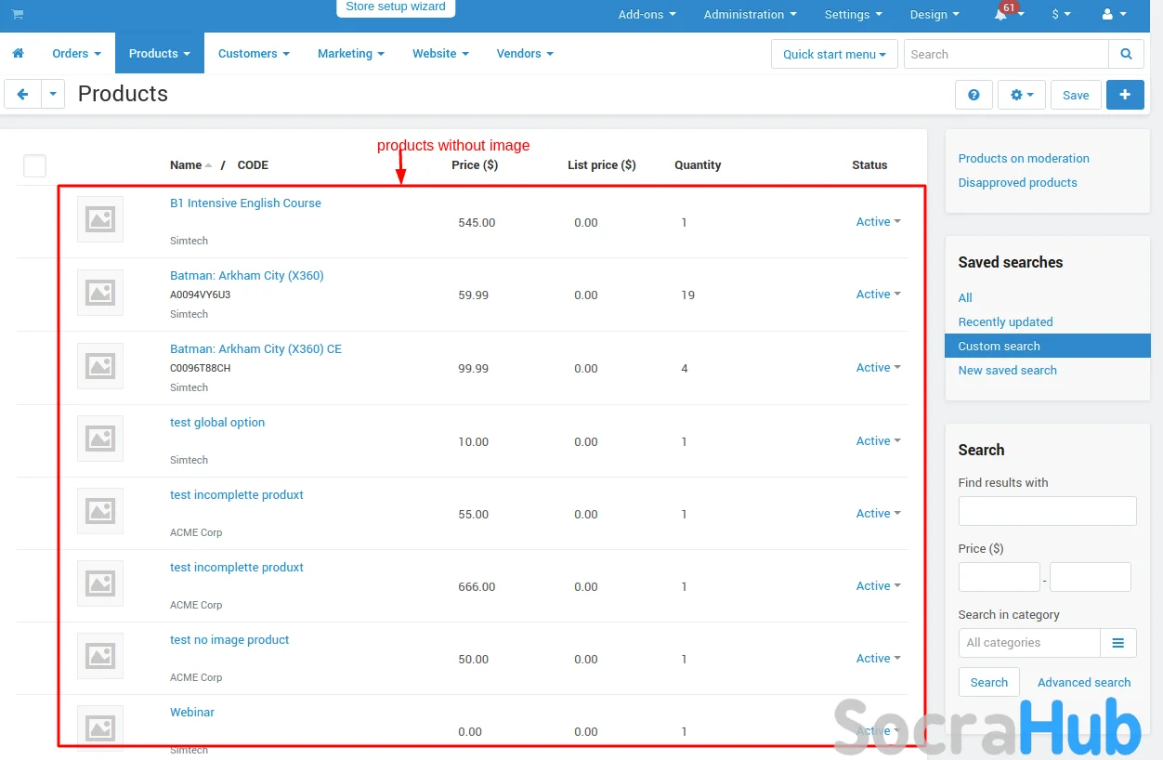Open category picker list icon
1163x760 pixels.
coord(1118,643)
